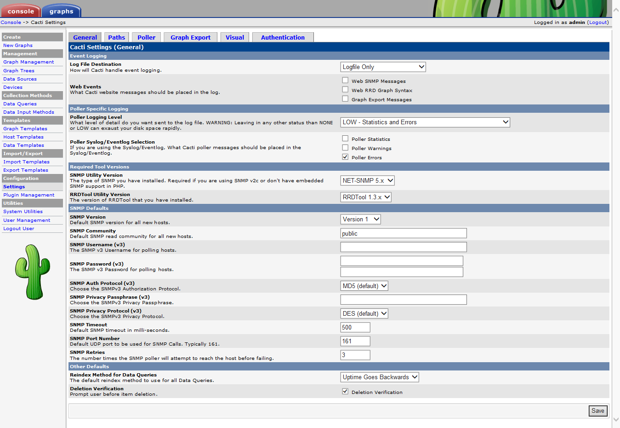Click the Console breadcrumb link
The image size is (620, 428).
[11, 22]
